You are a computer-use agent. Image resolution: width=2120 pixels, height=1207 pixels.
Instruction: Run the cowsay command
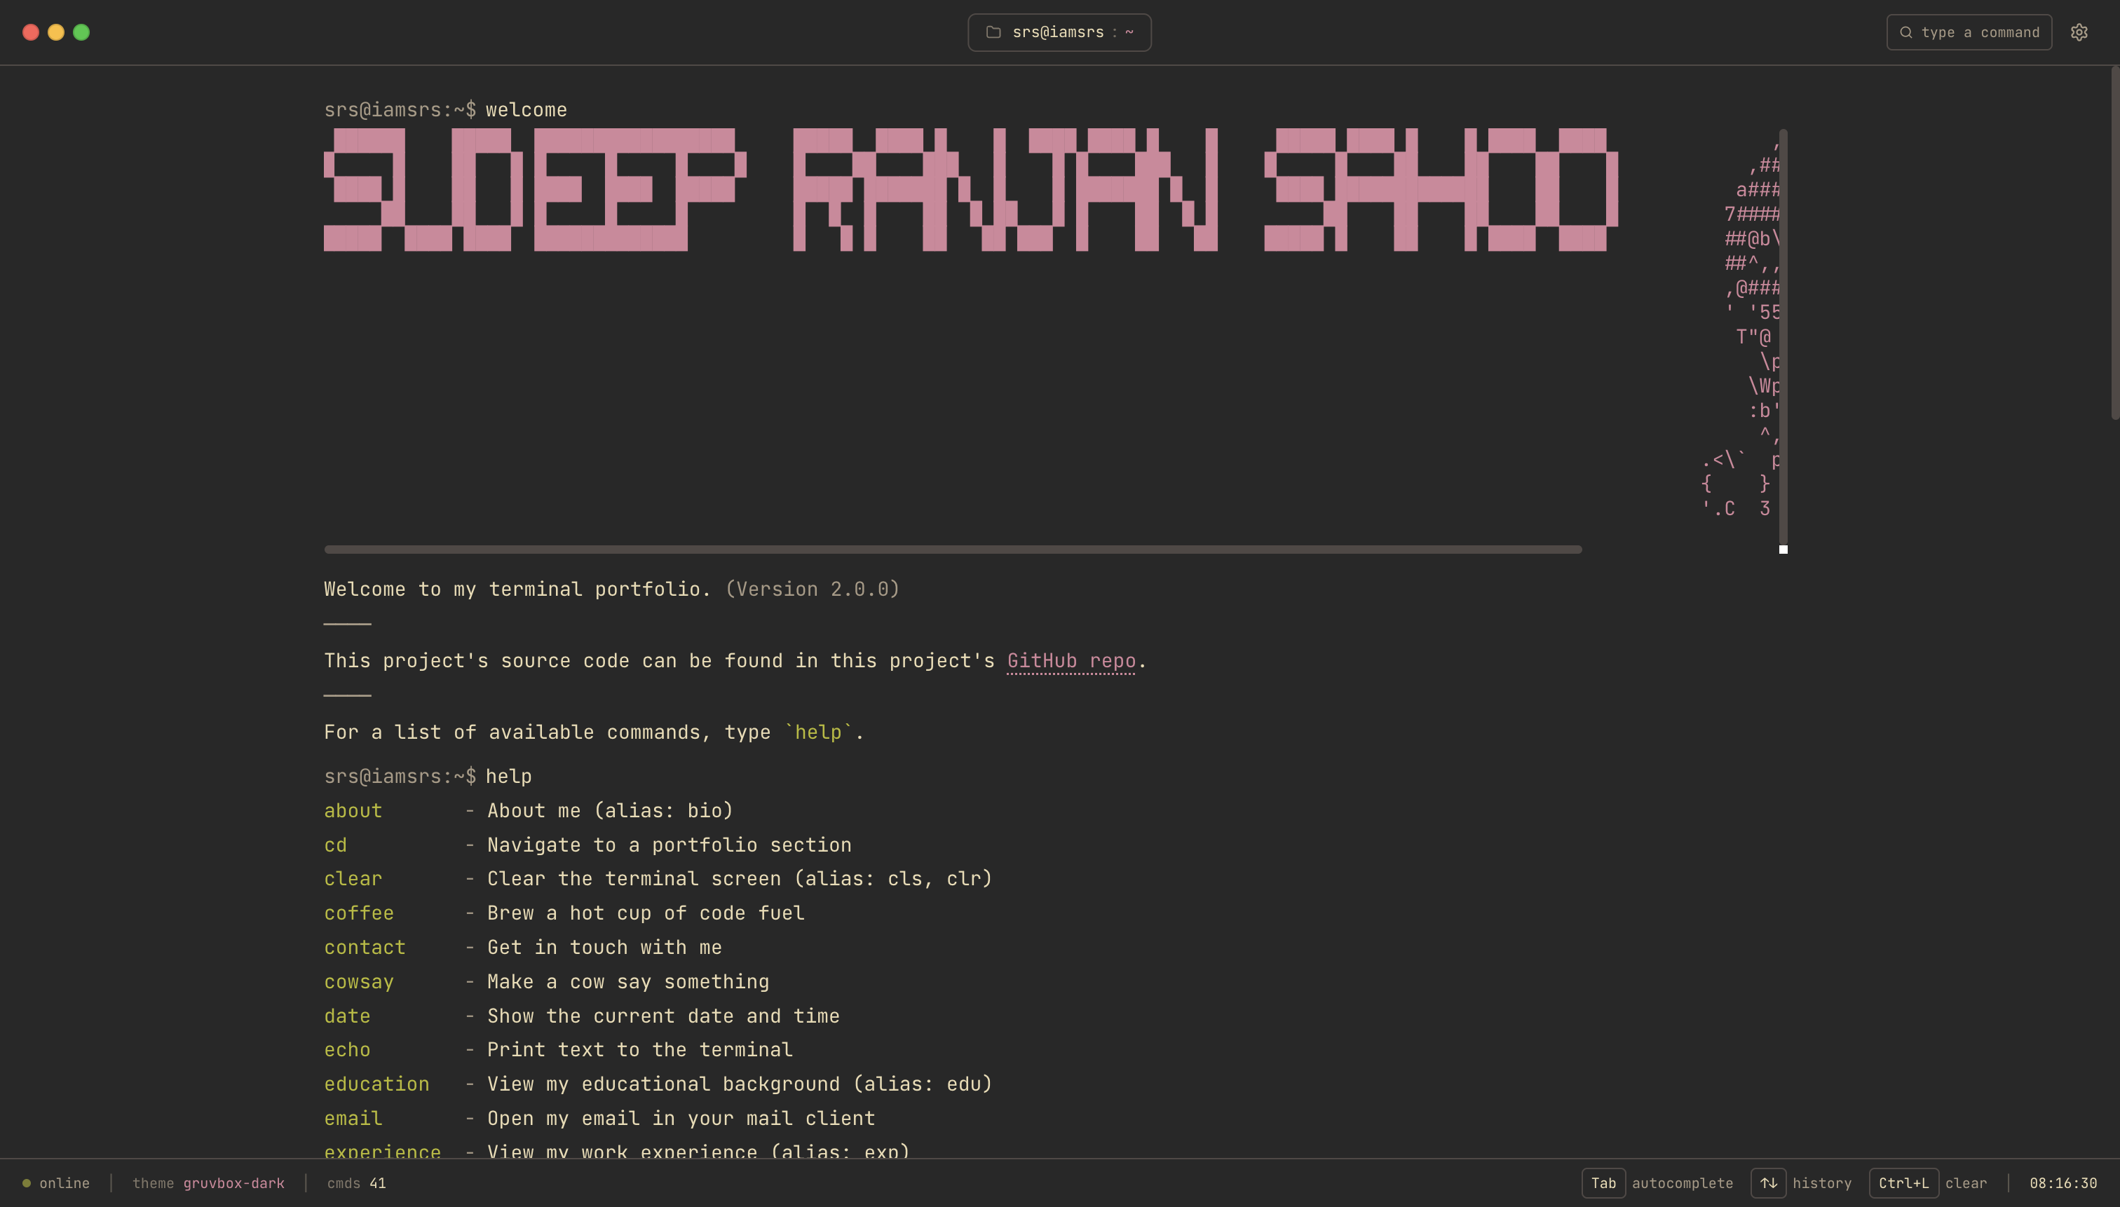(x=358, y=981)
